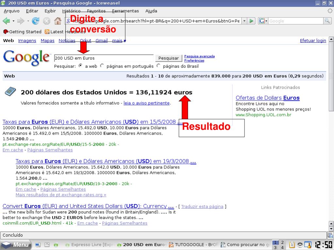Switch to 'Como procurar no' taskbar window

[246, 245]
